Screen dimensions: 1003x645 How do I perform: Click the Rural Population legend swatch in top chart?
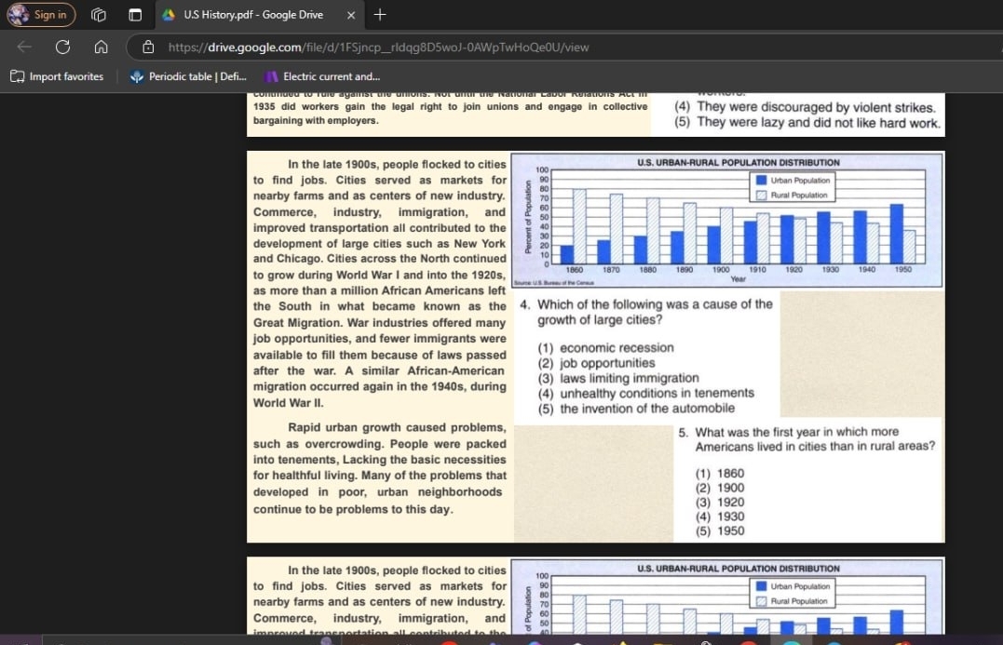click(761, 195)
